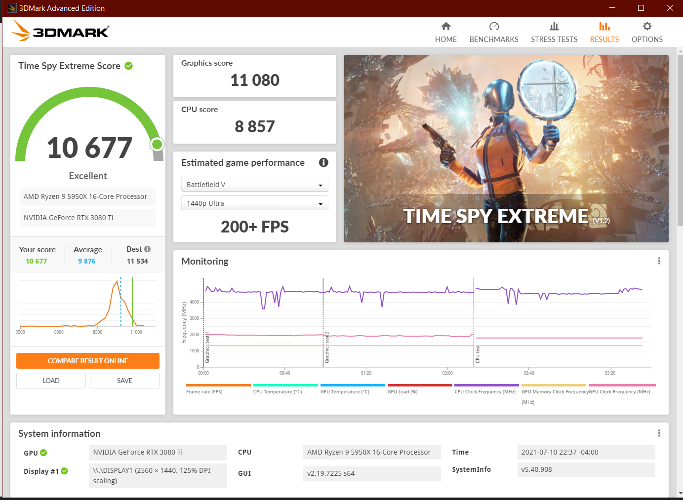Click the 3DMark app icon in title bar
The image size is (683, 500).
click(x=11, y=8)
